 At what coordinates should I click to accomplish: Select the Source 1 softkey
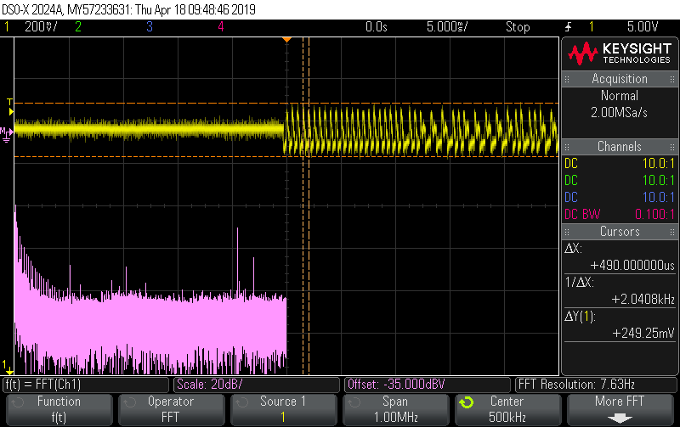[x=283, y=409]
